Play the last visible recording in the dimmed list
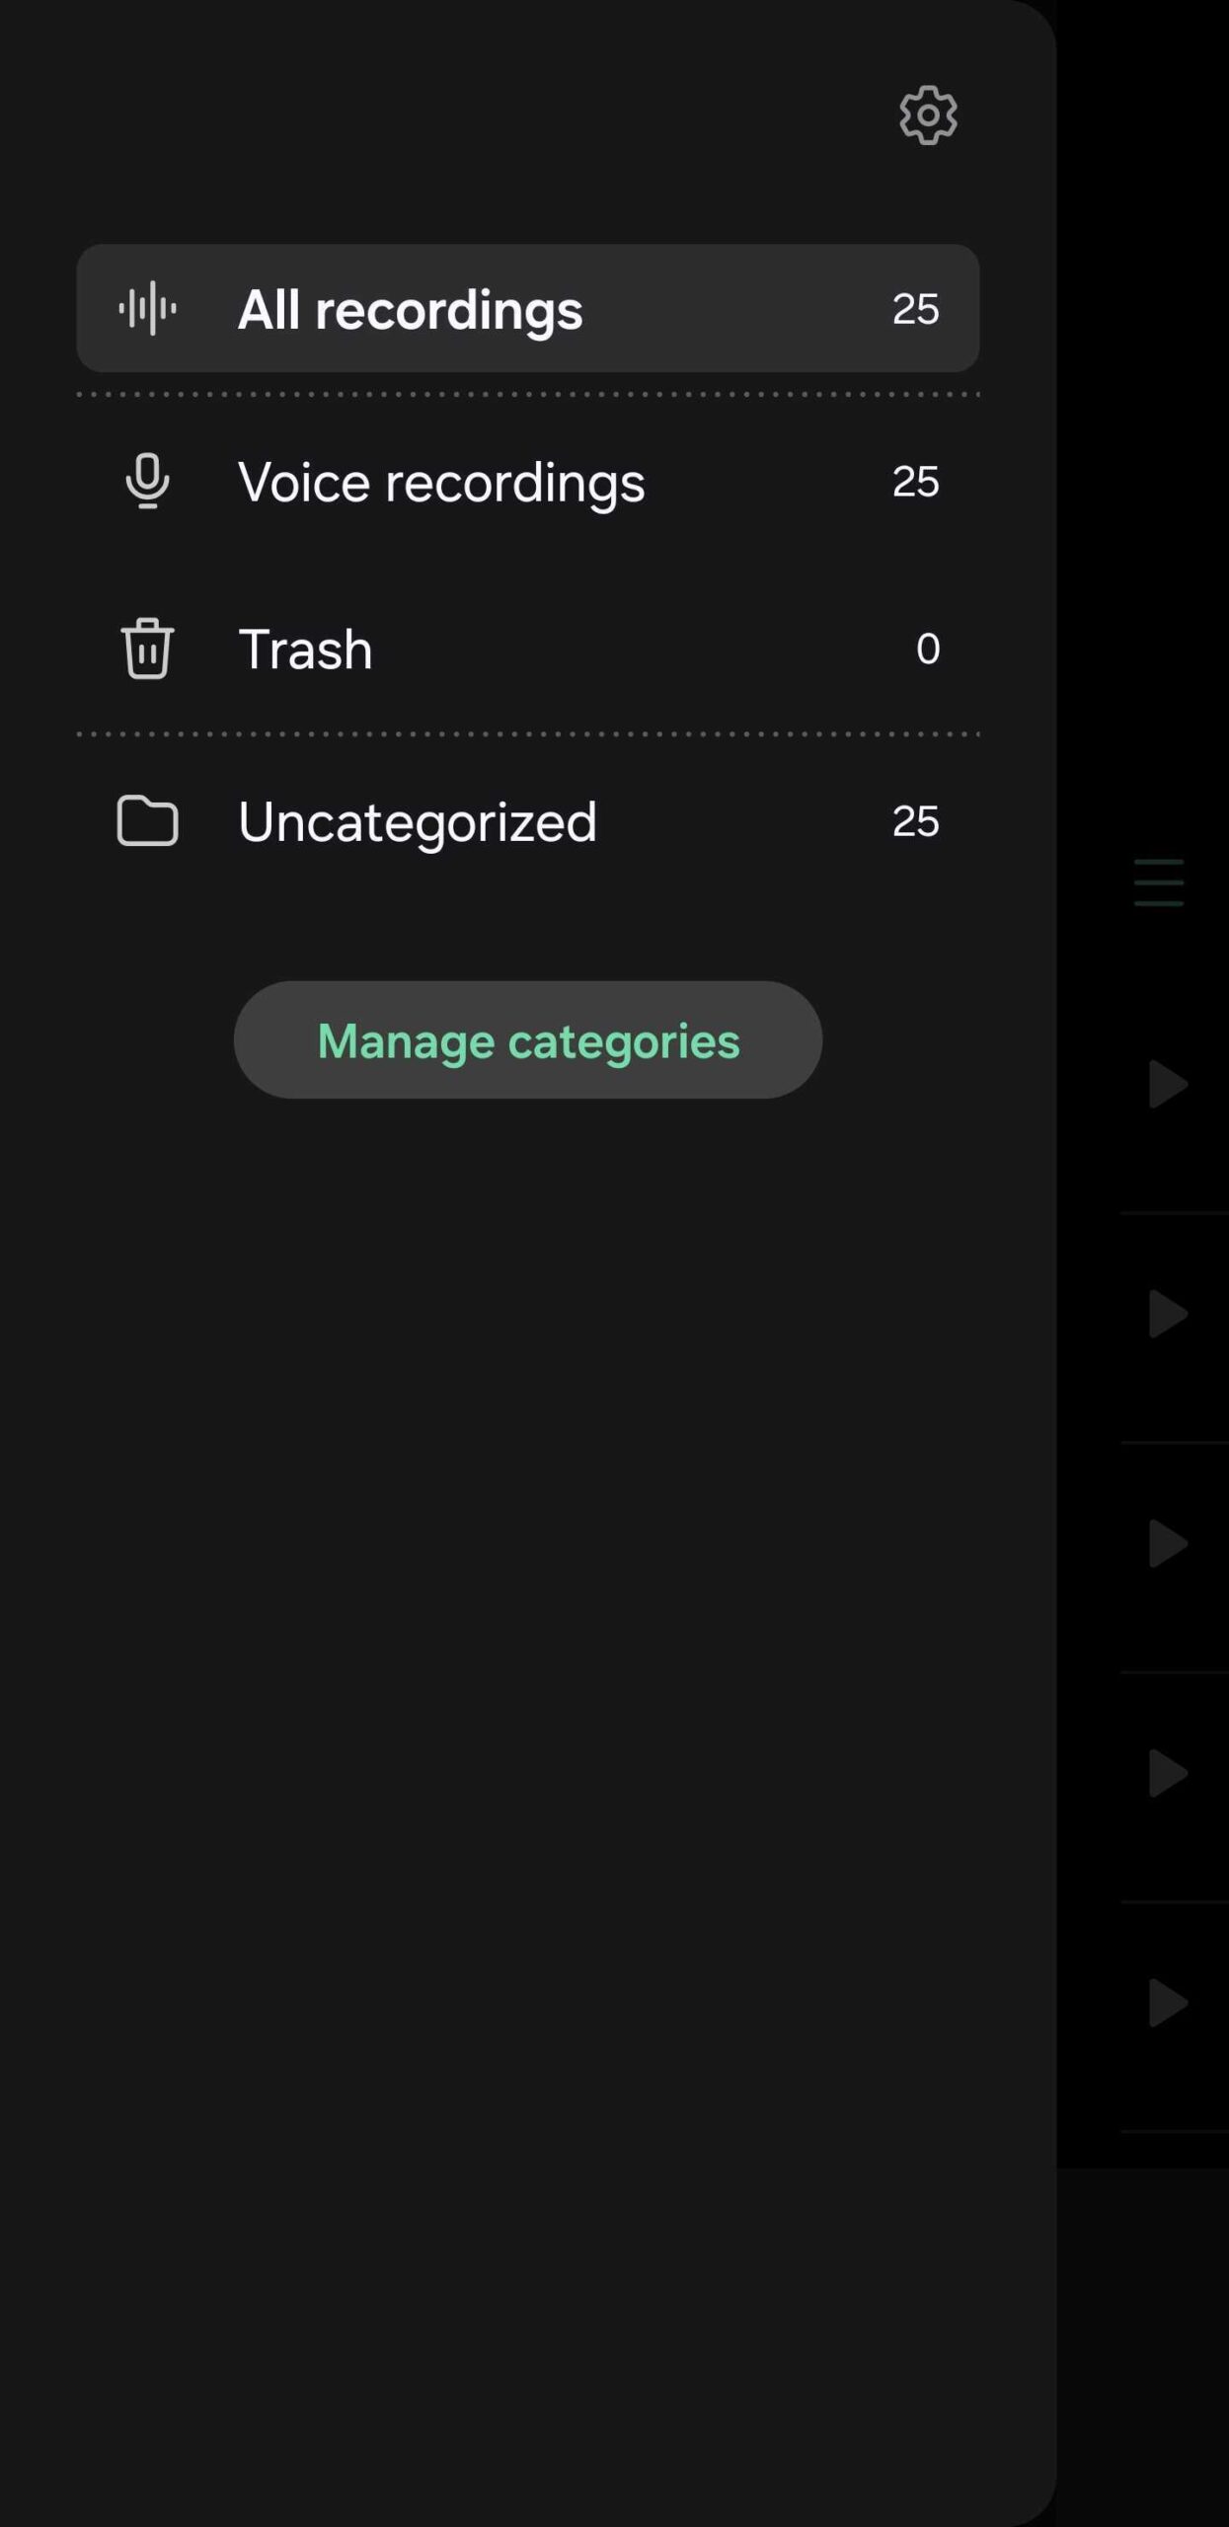The image size is (1229, 2527). click(1168, 2003)
